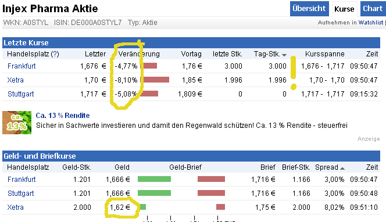Open Frankfurt in Geld- und Briefkurse table
Image resolution: width=386 pixels, height=222 pixels.
point(22,180)
